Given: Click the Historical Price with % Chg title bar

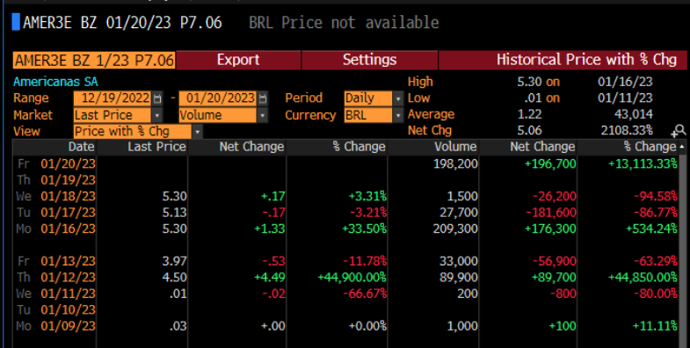Looking at the screenshot, I should point(563,60).
